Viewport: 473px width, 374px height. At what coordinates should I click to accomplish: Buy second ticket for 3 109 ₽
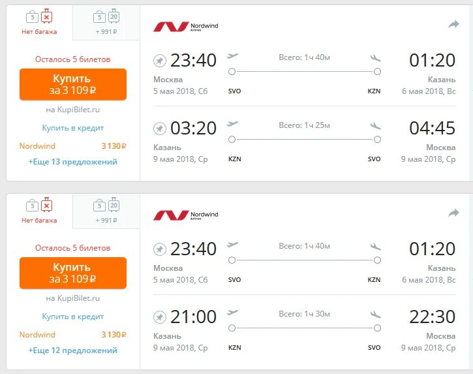(73, 273)
